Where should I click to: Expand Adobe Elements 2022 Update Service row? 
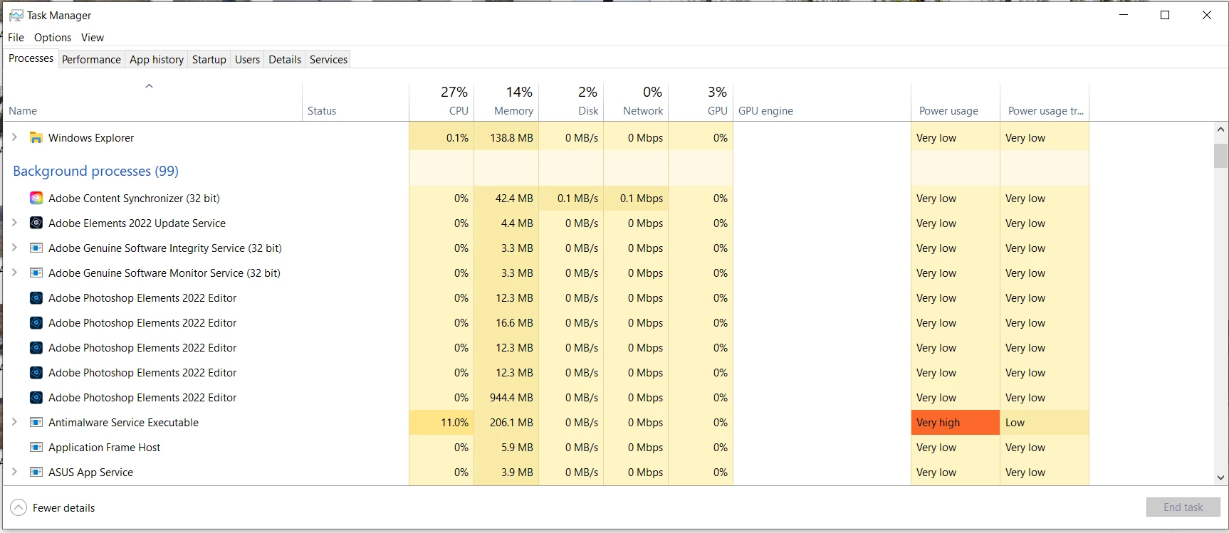[x=14, y=223]
